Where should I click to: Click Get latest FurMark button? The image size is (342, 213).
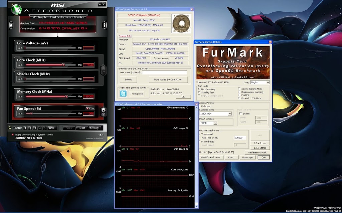tap(257, 152)
